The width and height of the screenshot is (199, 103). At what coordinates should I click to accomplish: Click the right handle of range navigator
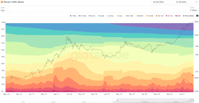[193, 101]
